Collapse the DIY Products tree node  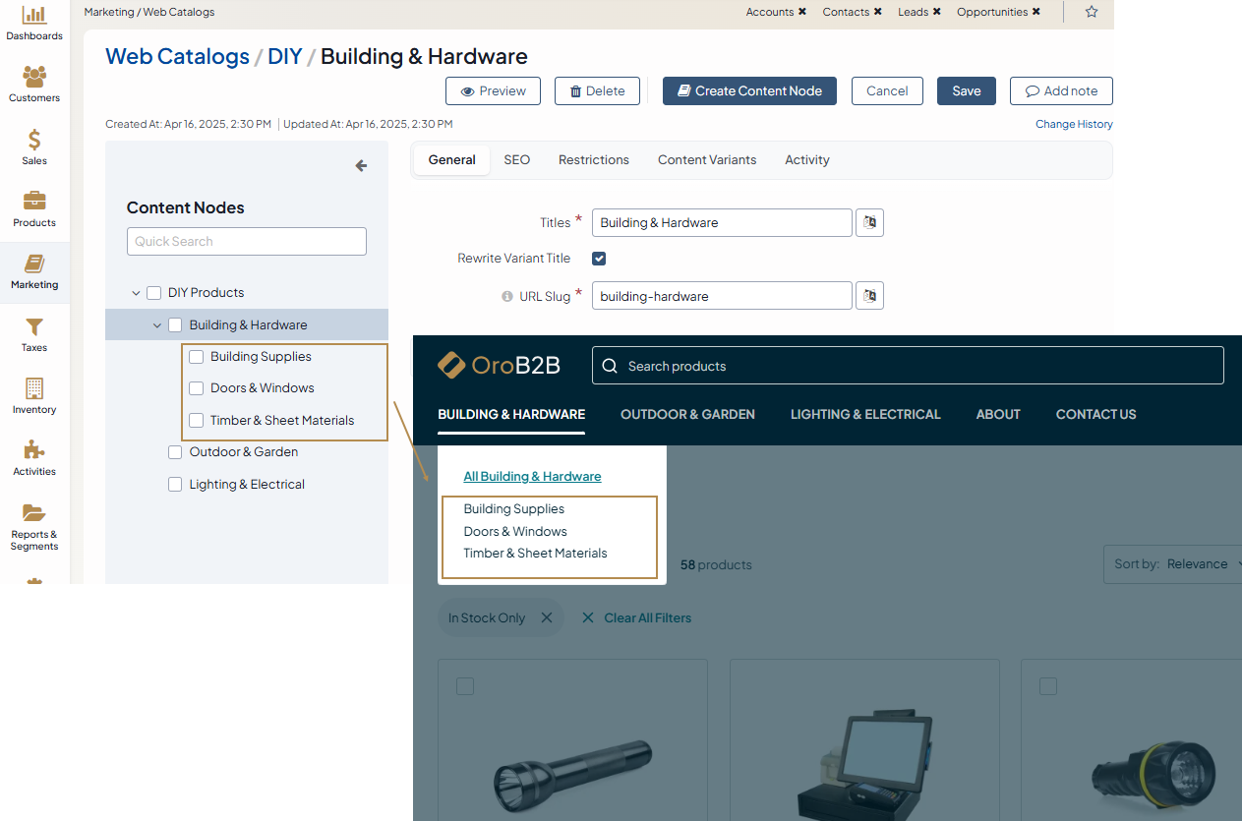pos(136,293)
